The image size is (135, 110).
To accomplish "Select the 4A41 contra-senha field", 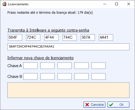I will (x=106, y=37).
